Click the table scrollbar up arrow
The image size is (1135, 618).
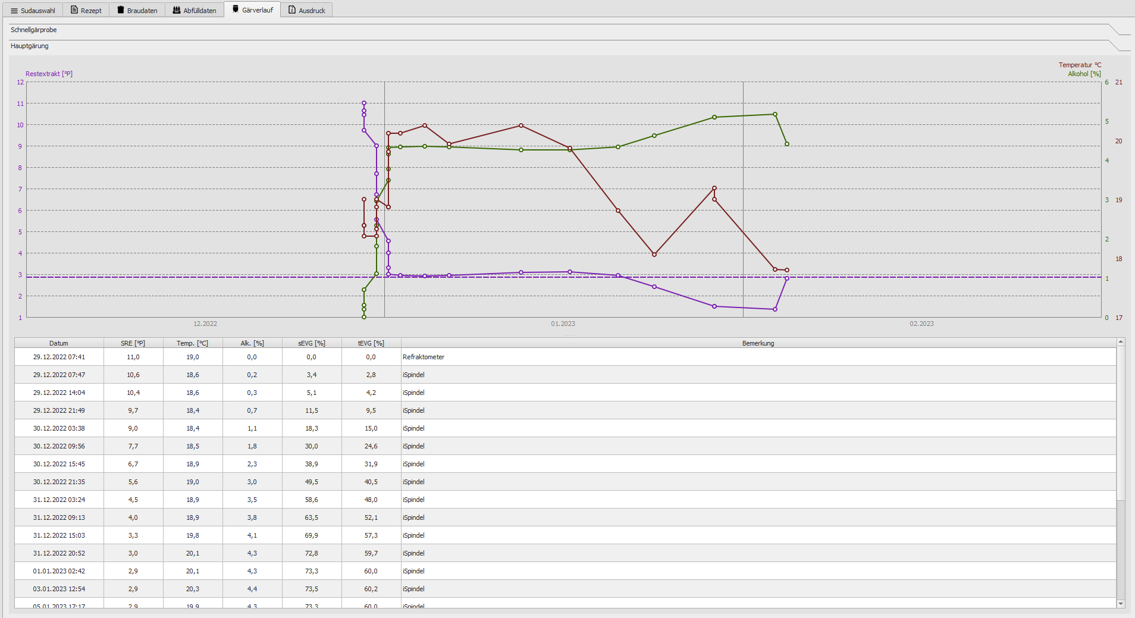(1121, 342)
